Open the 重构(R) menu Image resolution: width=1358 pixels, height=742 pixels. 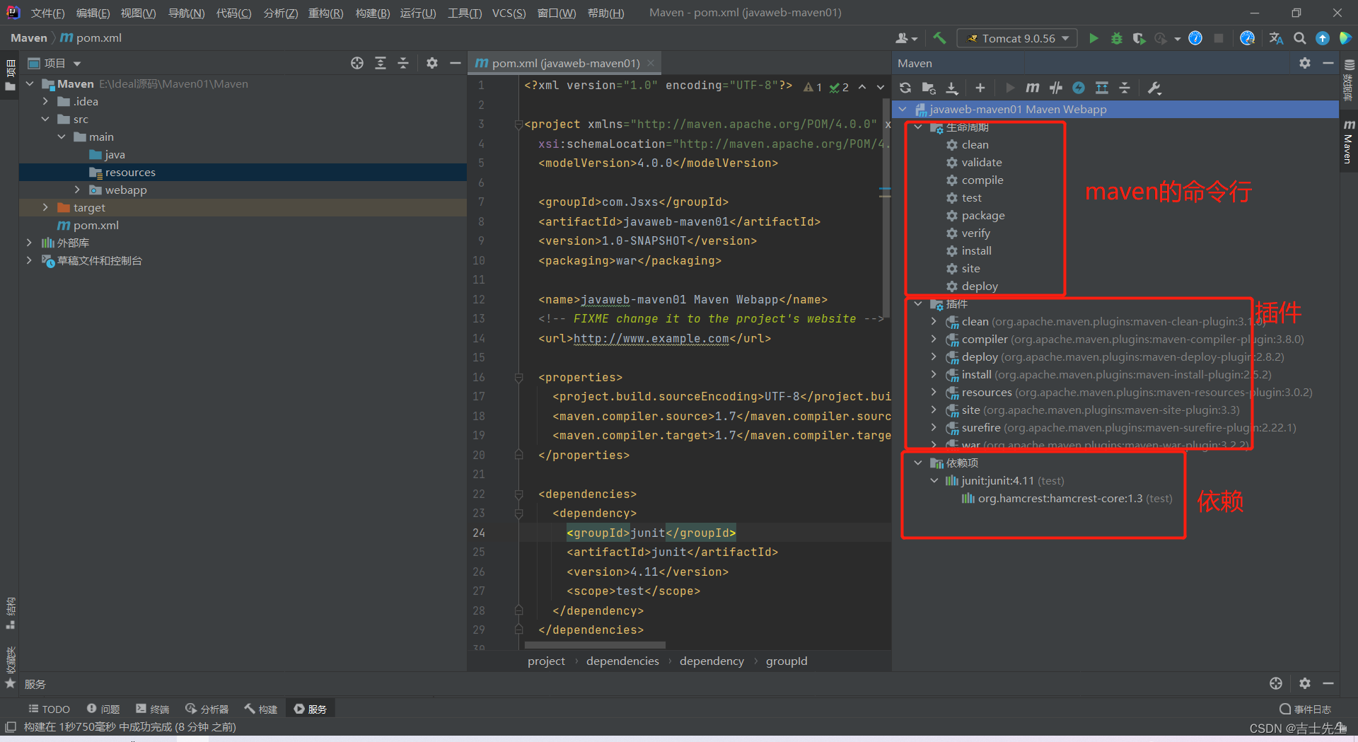click(325, 13)
